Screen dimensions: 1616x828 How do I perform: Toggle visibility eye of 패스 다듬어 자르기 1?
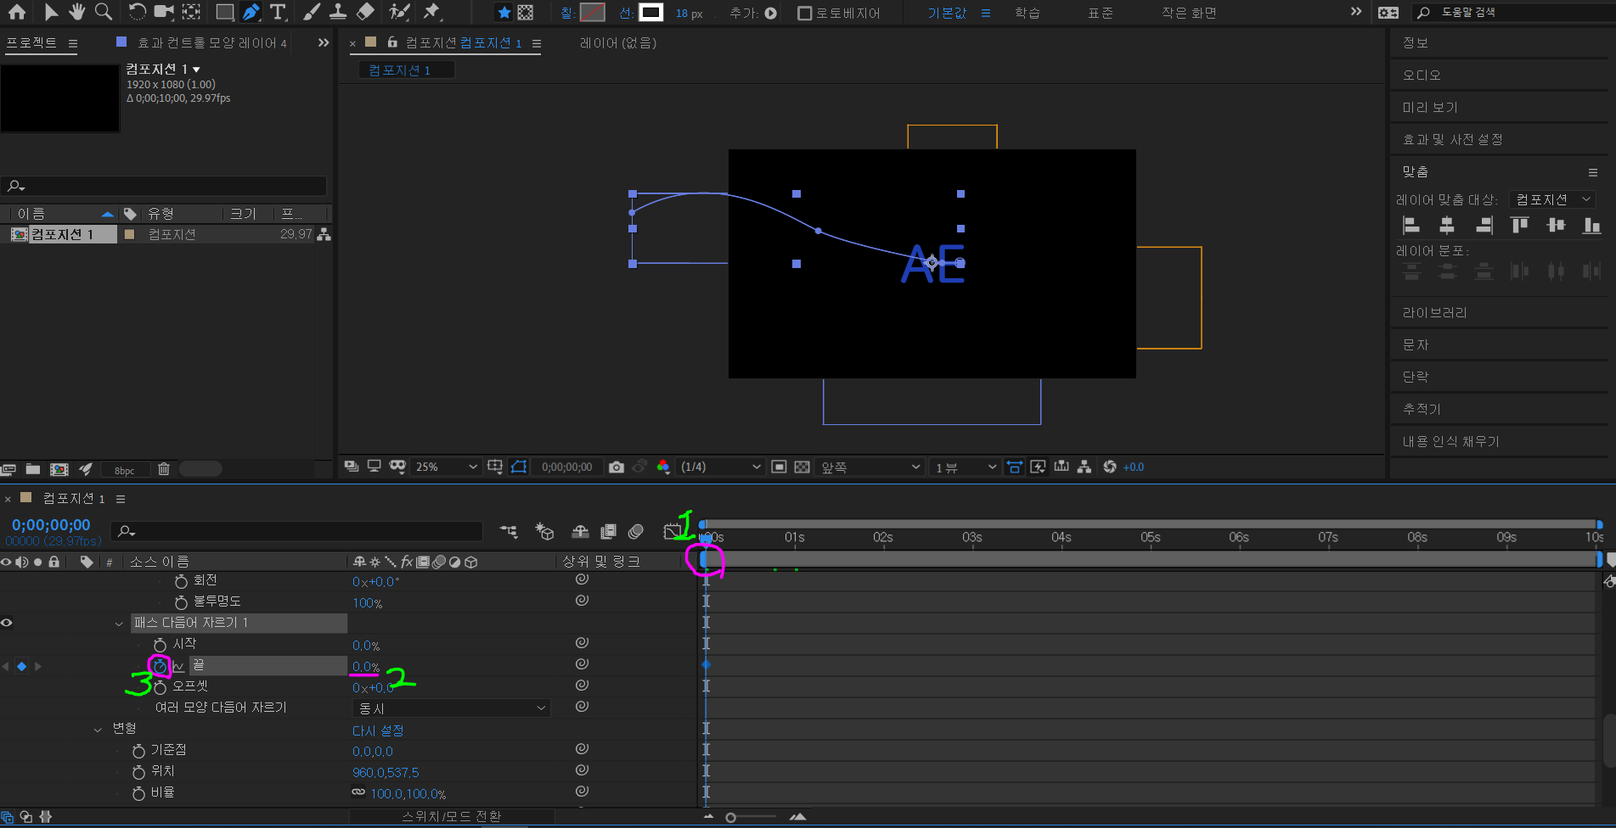point(7,623)
